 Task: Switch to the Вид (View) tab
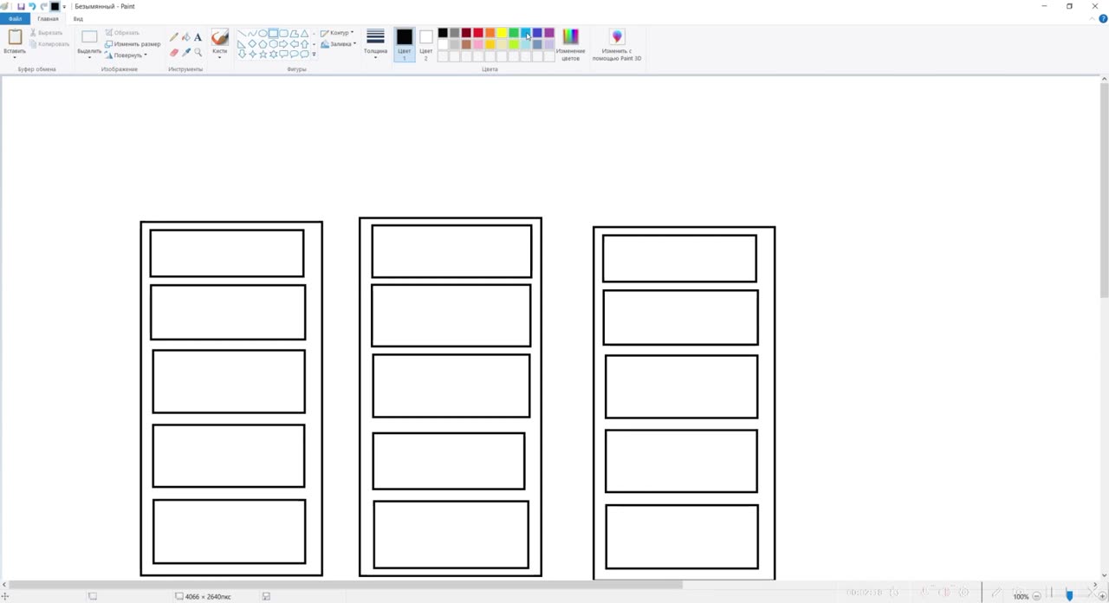point(78,18)
